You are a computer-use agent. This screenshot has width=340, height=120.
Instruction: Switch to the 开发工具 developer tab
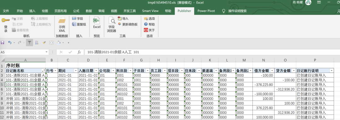click(x=129, y=11)
